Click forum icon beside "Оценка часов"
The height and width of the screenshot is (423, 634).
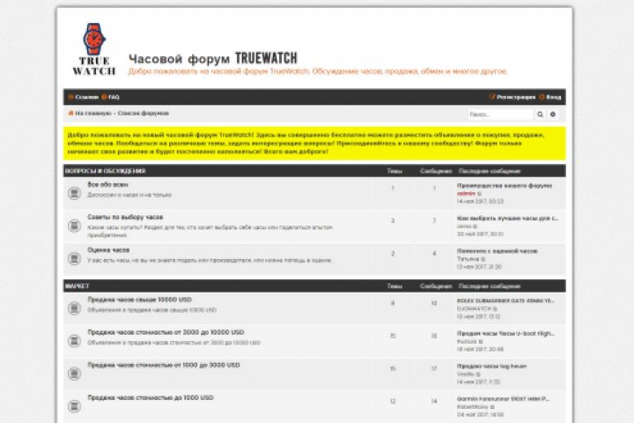click(74, 258)
